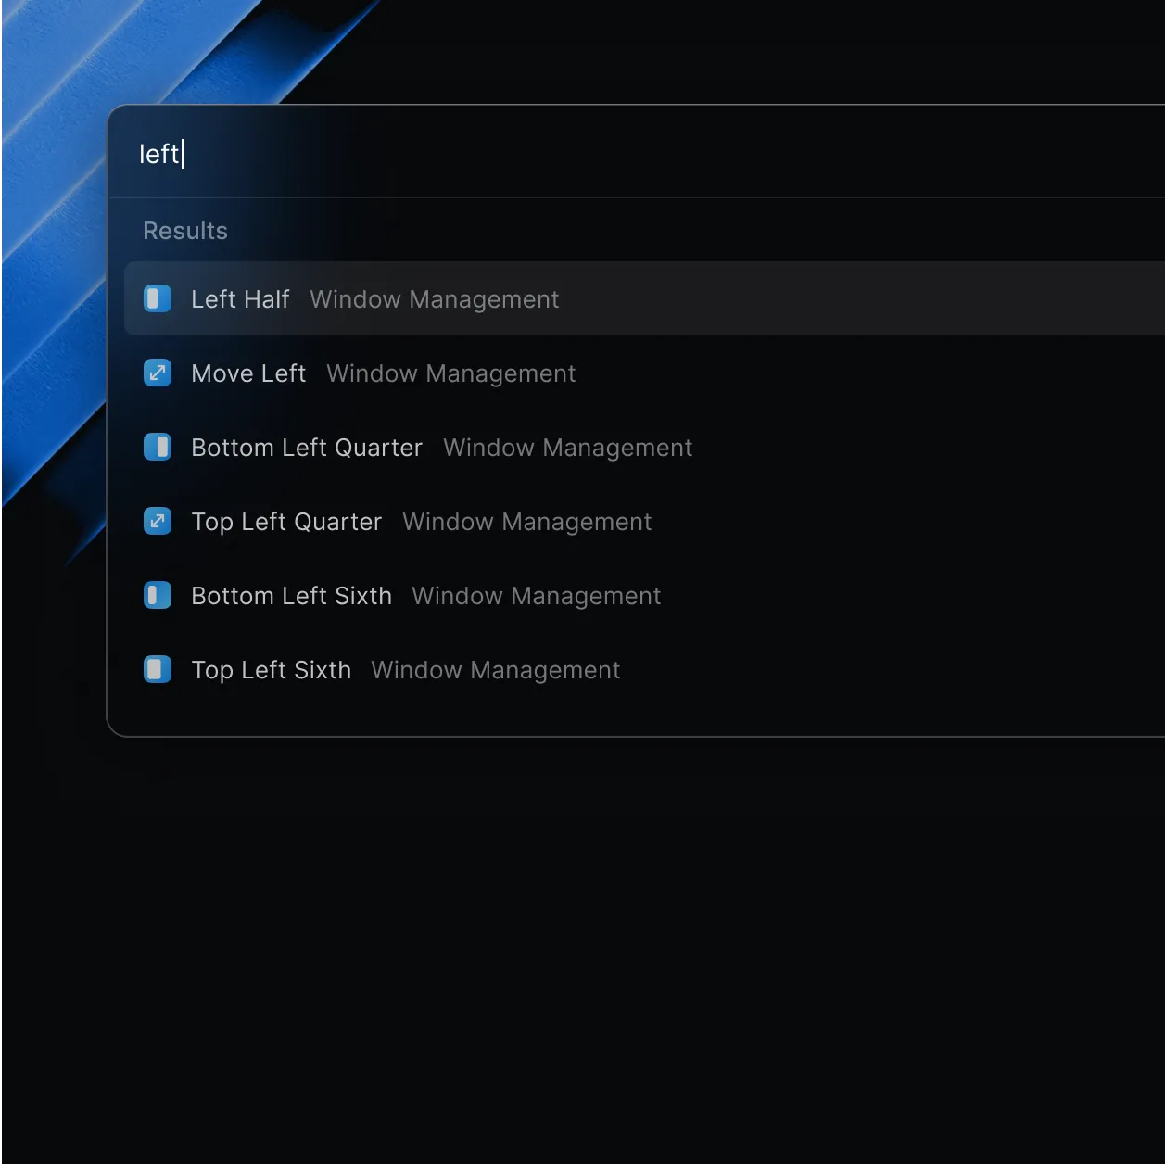Select the highlighted Left Half result icon
This screenshot has height=1164, width=1165.
coord(158,298)
